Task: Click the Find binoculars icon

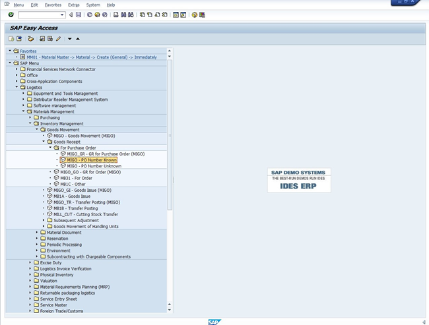Action: click(123, 15)
